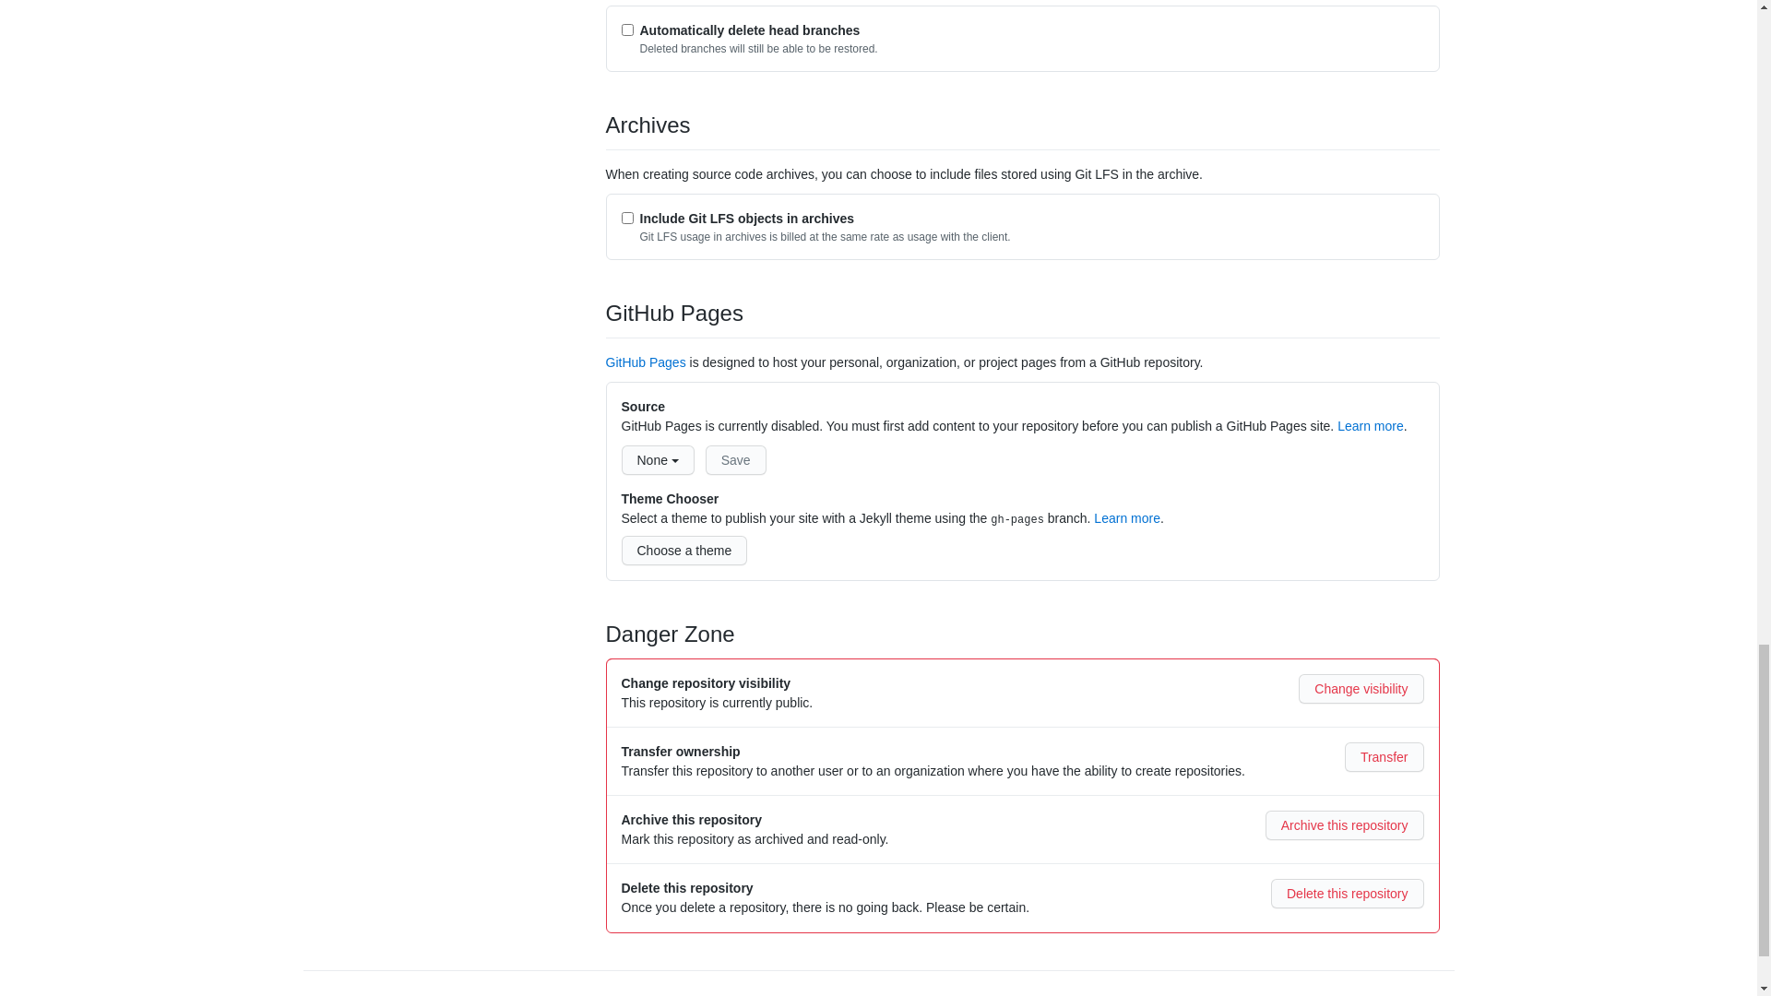Viewport: 1771px width, 996px height.
Task: Select the Danger Zone section heading
Action: 671,634
